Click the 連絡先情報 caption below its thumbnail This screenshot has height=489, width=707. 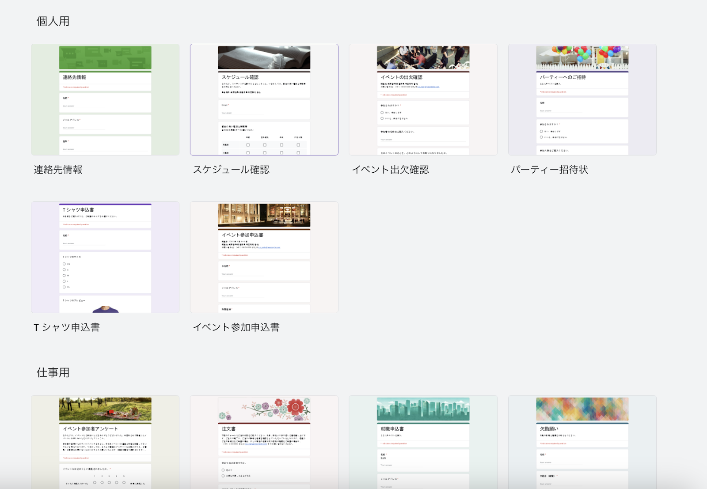(58, 170)
